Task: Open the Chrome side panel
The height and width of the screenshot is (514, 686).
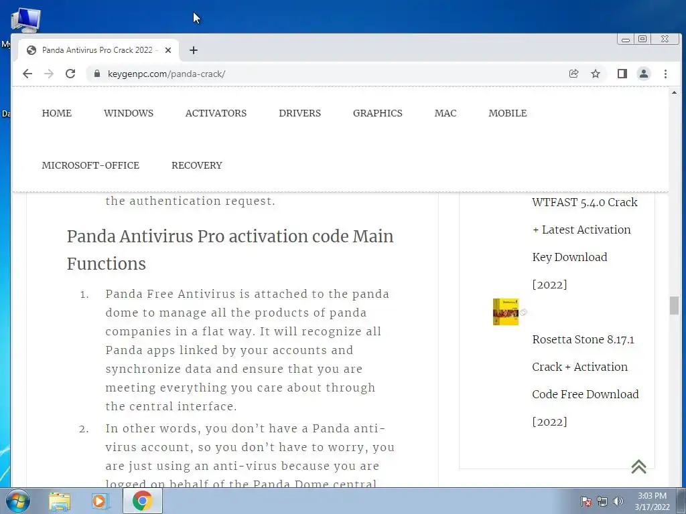Action: click(x=622, y=74)
